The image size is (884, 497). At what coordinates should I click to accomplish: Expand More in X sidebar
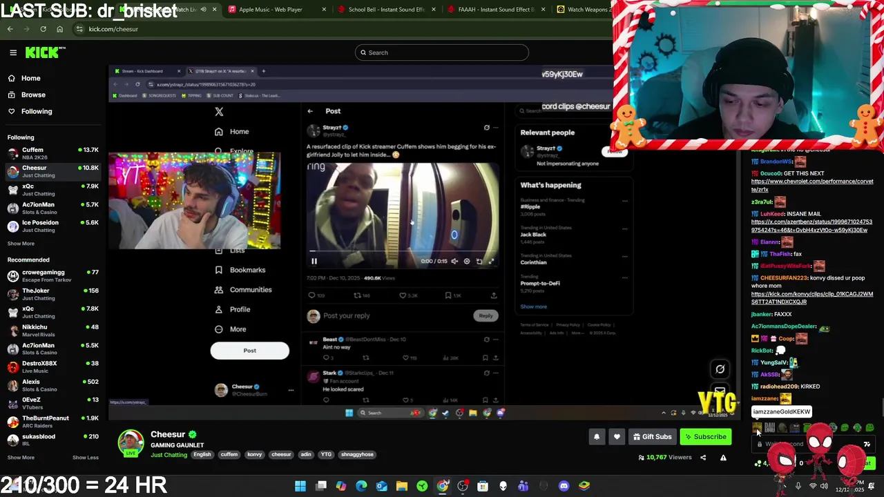pos(230,329)
